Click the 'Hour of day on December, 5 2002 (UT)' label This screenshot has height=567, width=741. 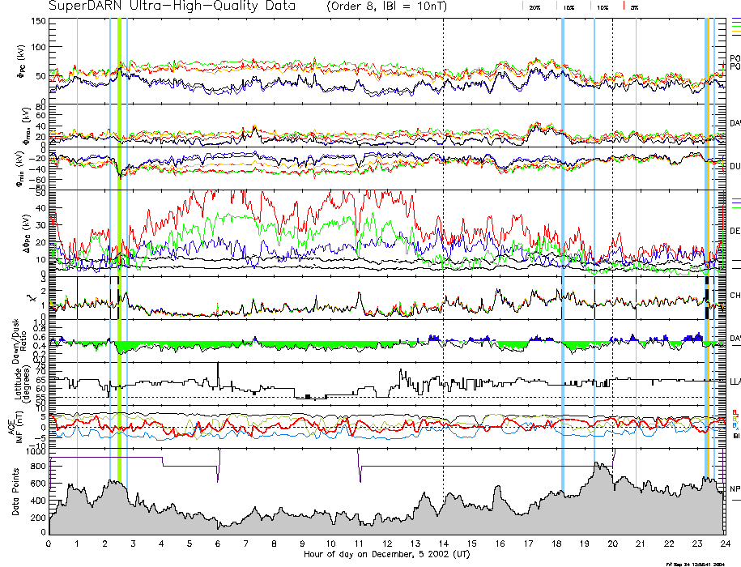[386, 554]
